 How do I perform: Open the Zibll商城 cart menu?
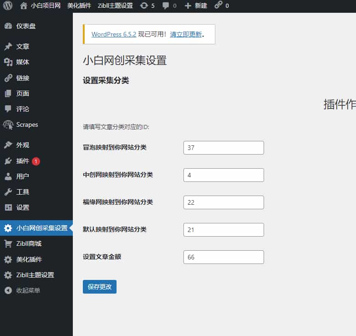(x=28, y=243)
